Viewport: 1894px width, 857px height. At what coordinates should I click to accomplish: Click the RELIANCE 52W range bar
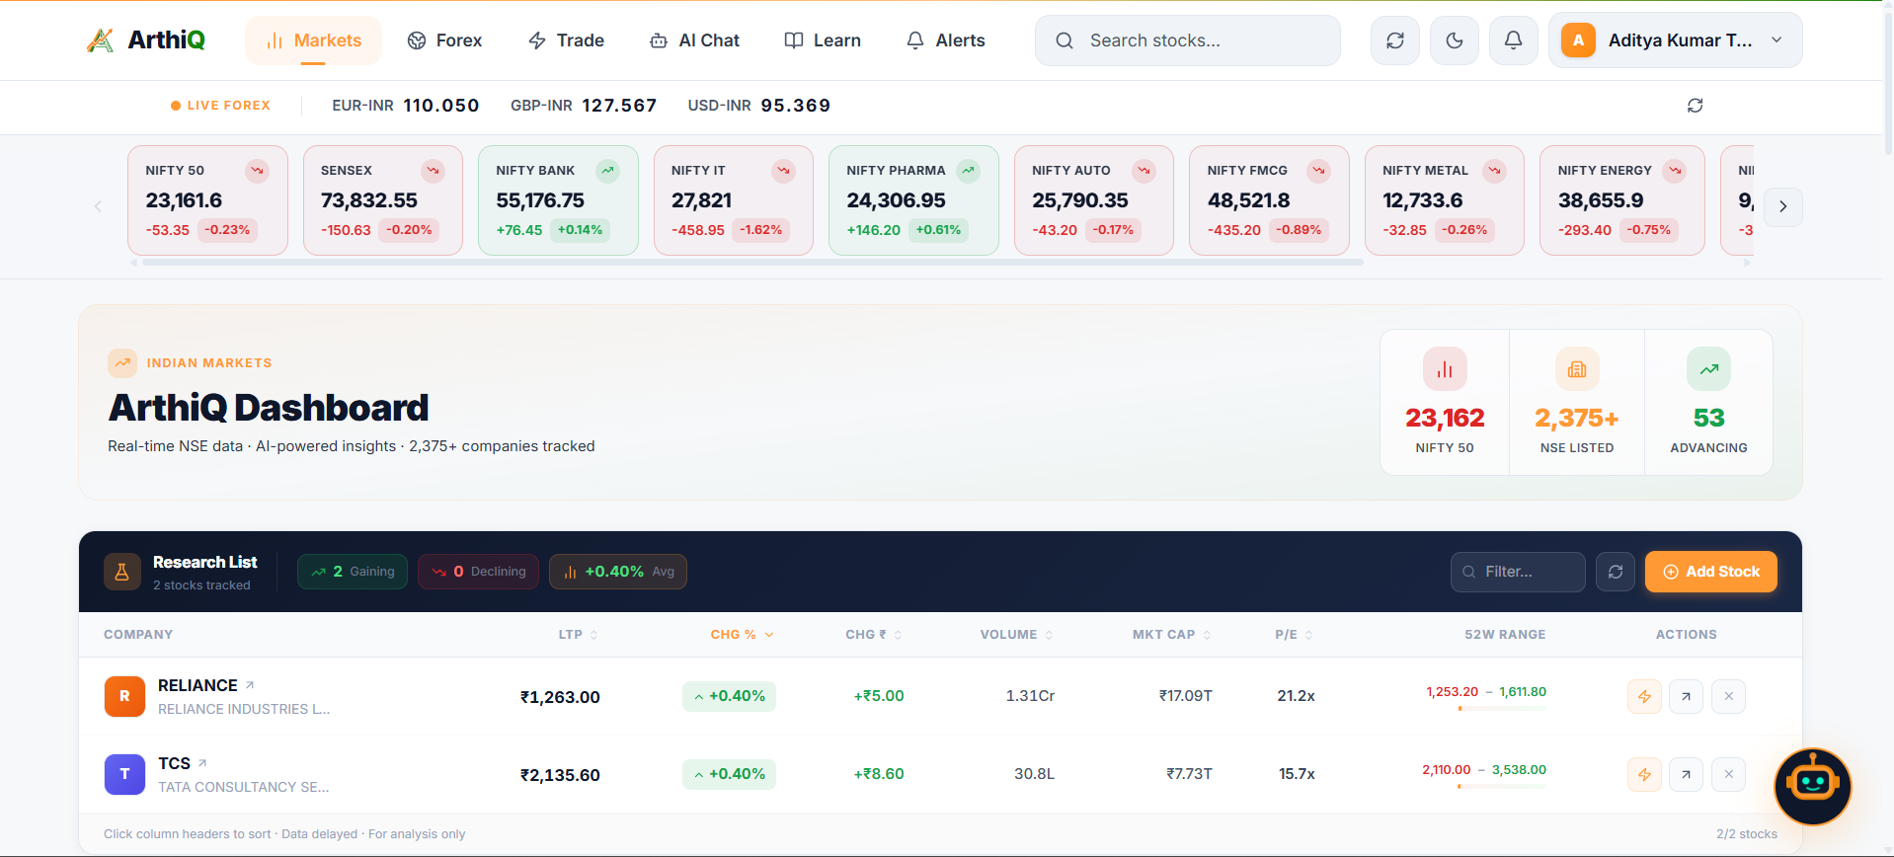(x=1502, y=708)
